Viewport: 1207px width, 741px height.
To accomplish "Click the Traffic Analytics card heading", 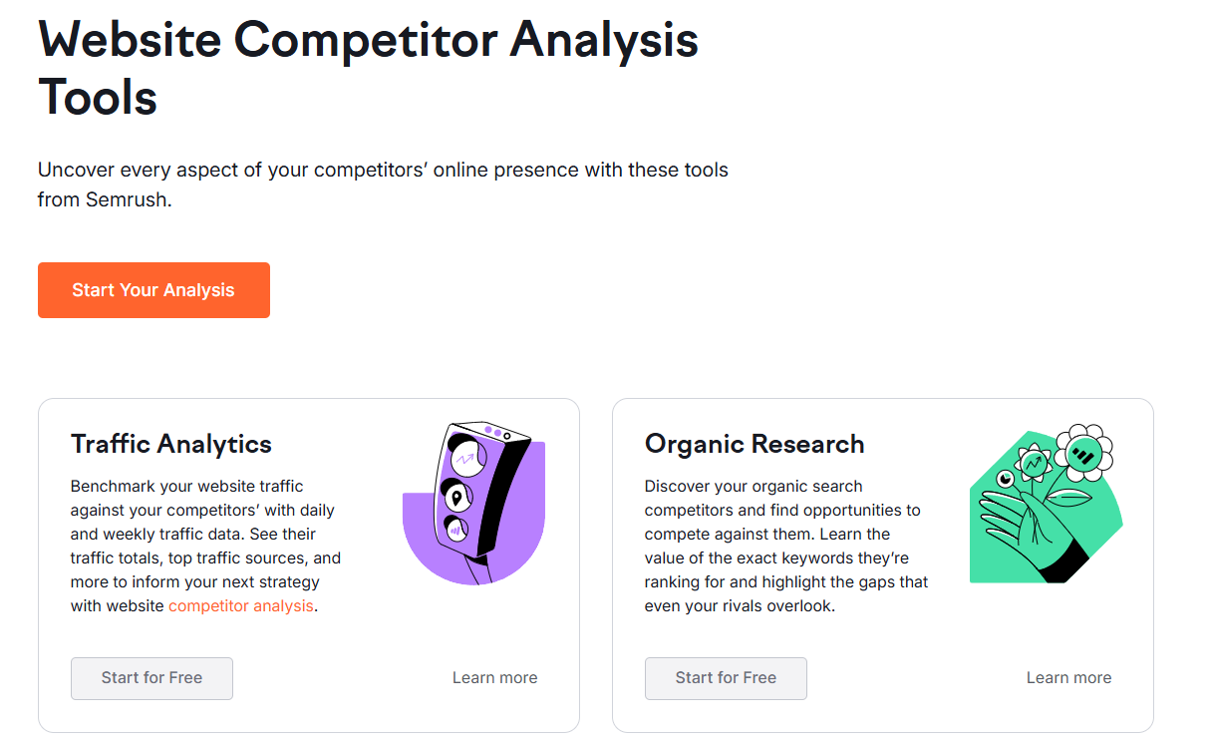I will pos(171,444).
